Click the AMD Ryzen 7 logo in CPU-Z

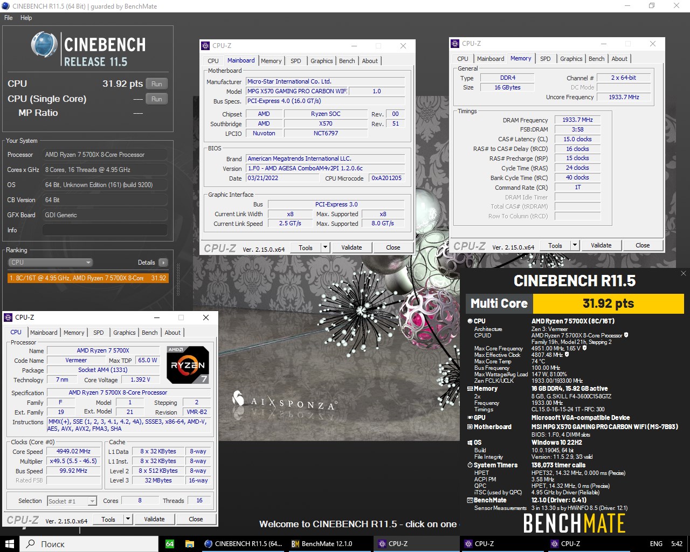(x=188, y=365)
